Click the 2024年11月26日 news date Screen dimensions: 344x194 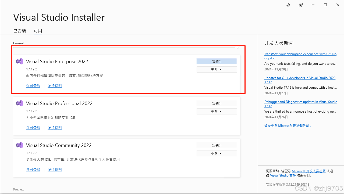click(276, 117)
